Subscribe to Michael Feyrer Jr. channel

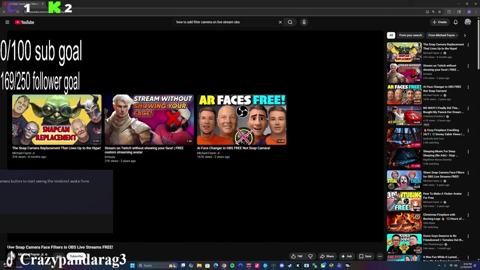point(76,256)
